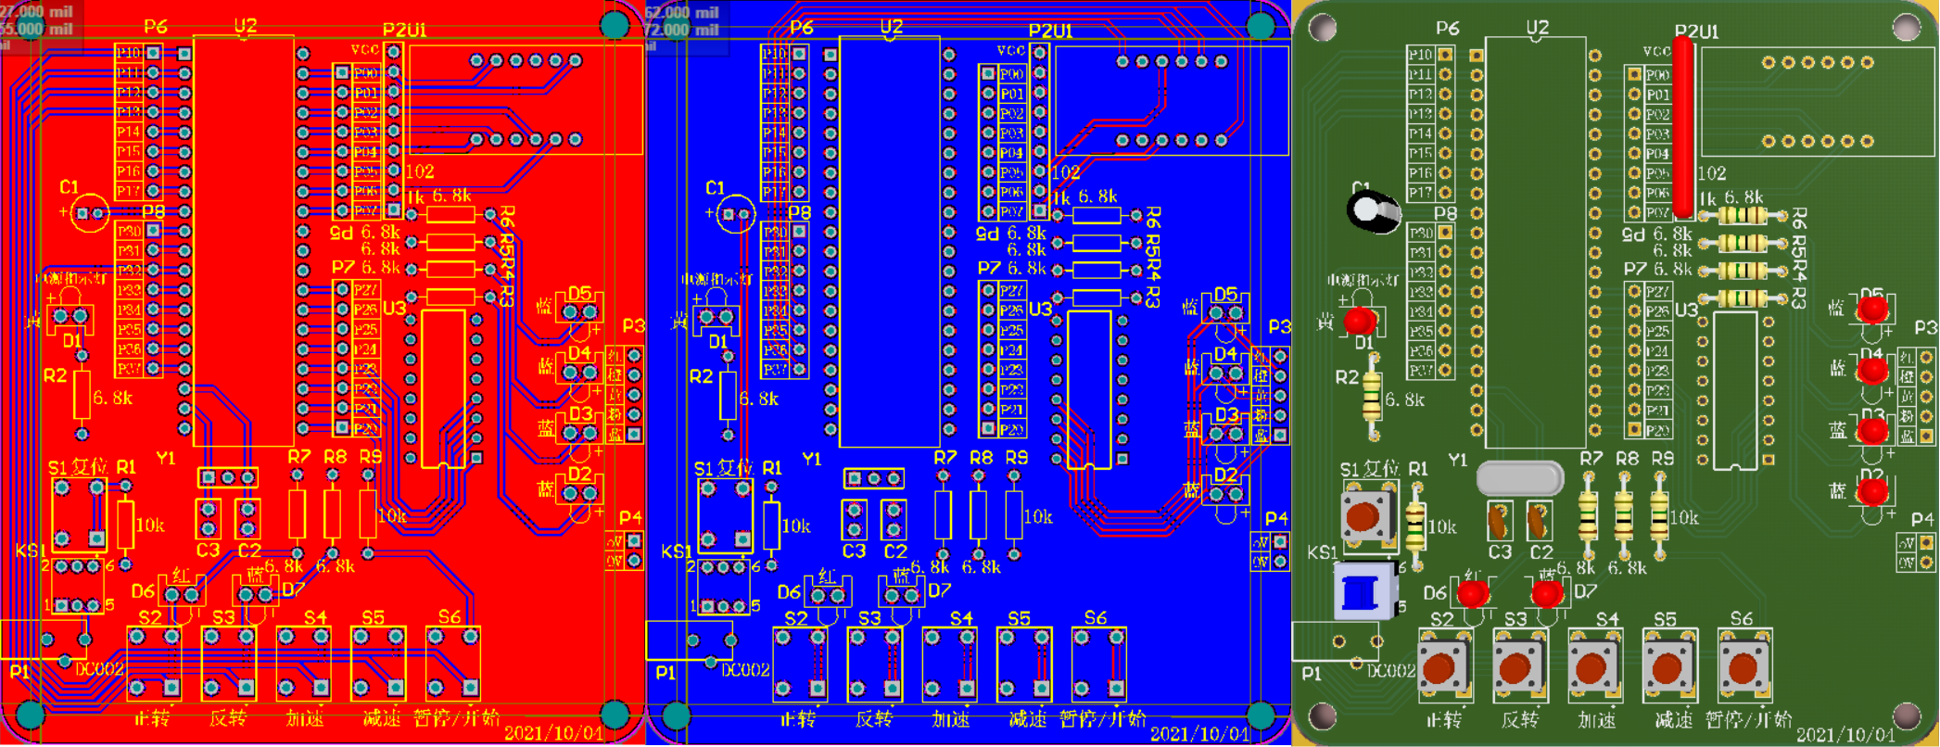Image resolution: width=1940 pixels, height=747 pixels.
Task: Select the S6 switch footprint in red view
Action: point(453,663)
